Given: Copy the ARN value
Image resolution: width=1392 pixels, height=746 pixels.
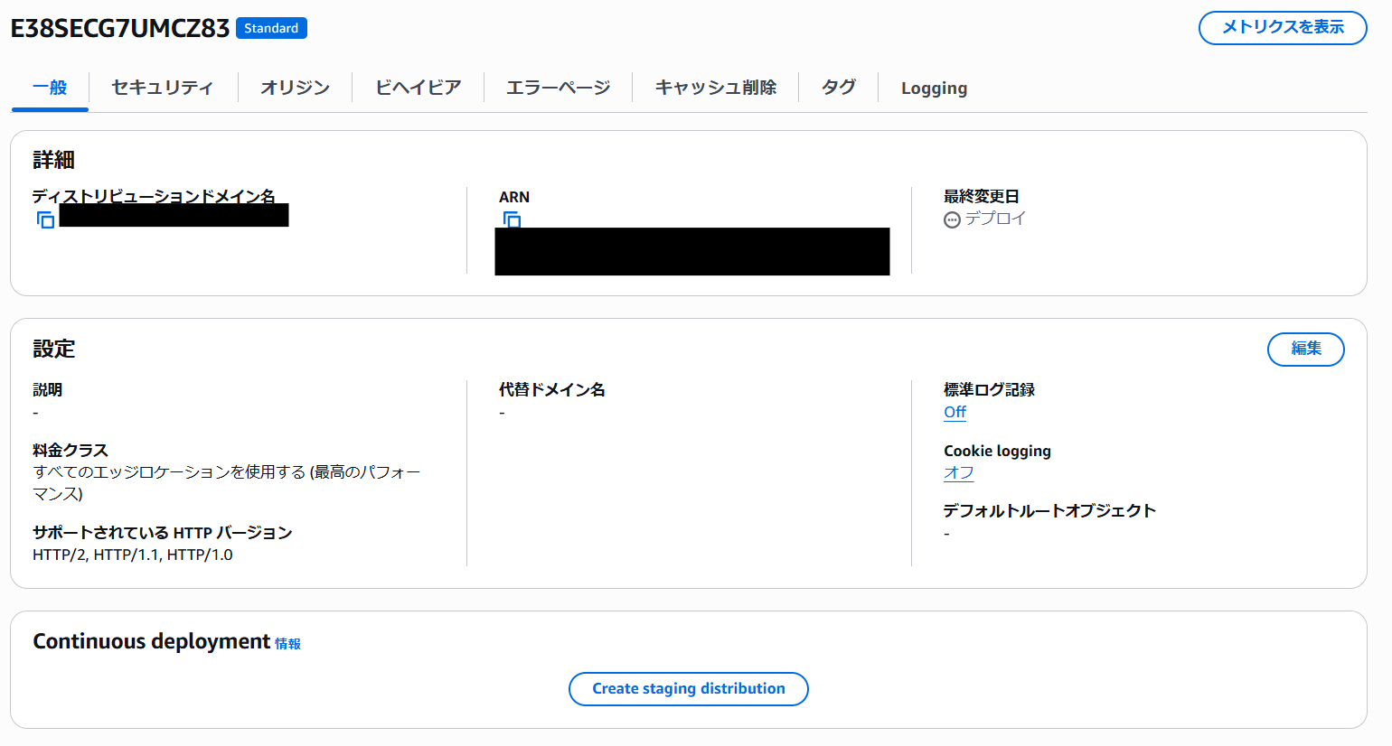Looking at the screenshot, I should click(x=512, y=219).
